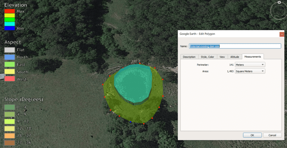Select the Measurements tab
Screen dimensions: 287x148
pyautogui.click(x=253, y=57)
